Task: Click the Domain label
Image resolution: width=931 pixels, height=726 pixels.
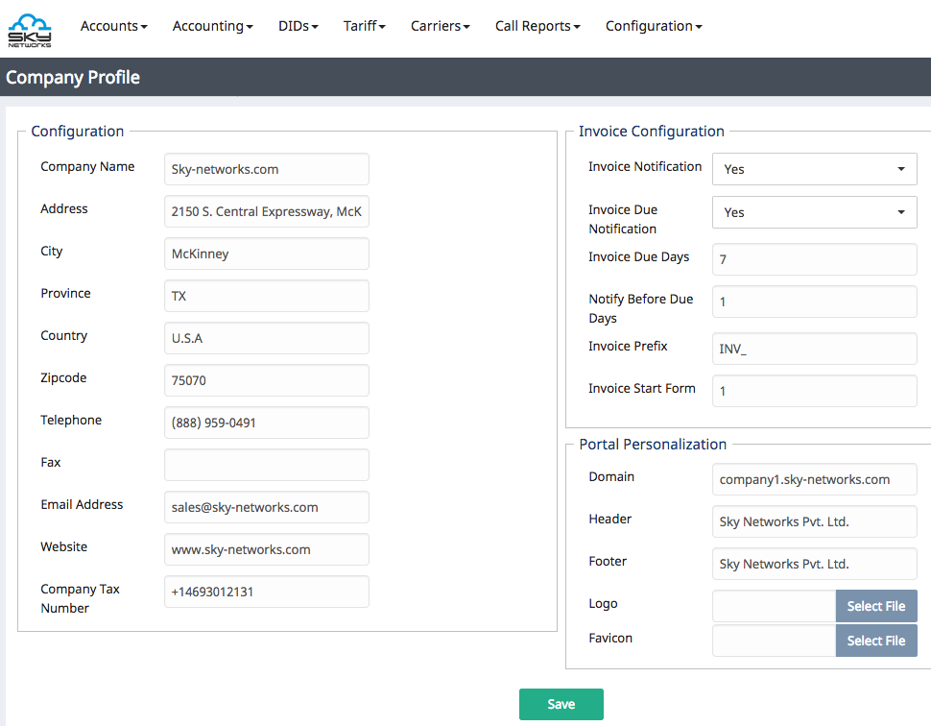Action: click(x=611, y=476)
